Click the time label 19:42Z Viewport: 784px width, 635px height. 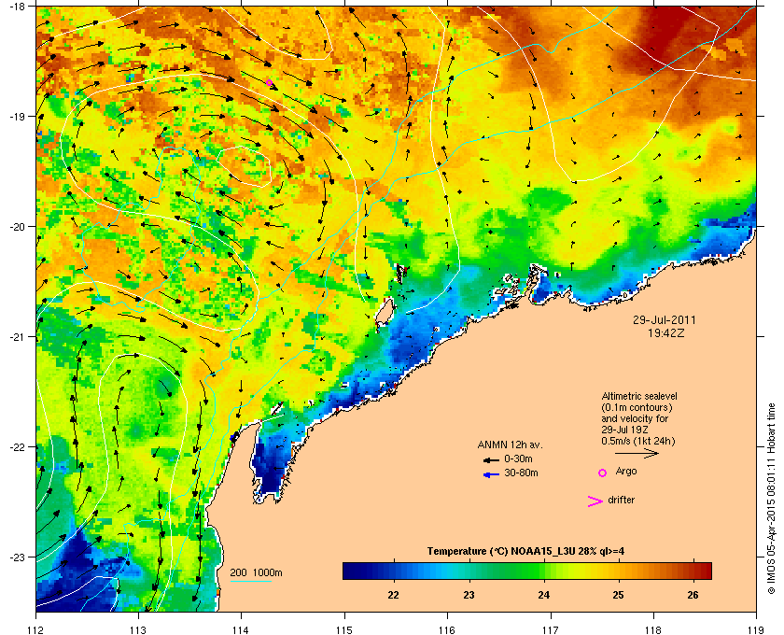pos(666,332)
